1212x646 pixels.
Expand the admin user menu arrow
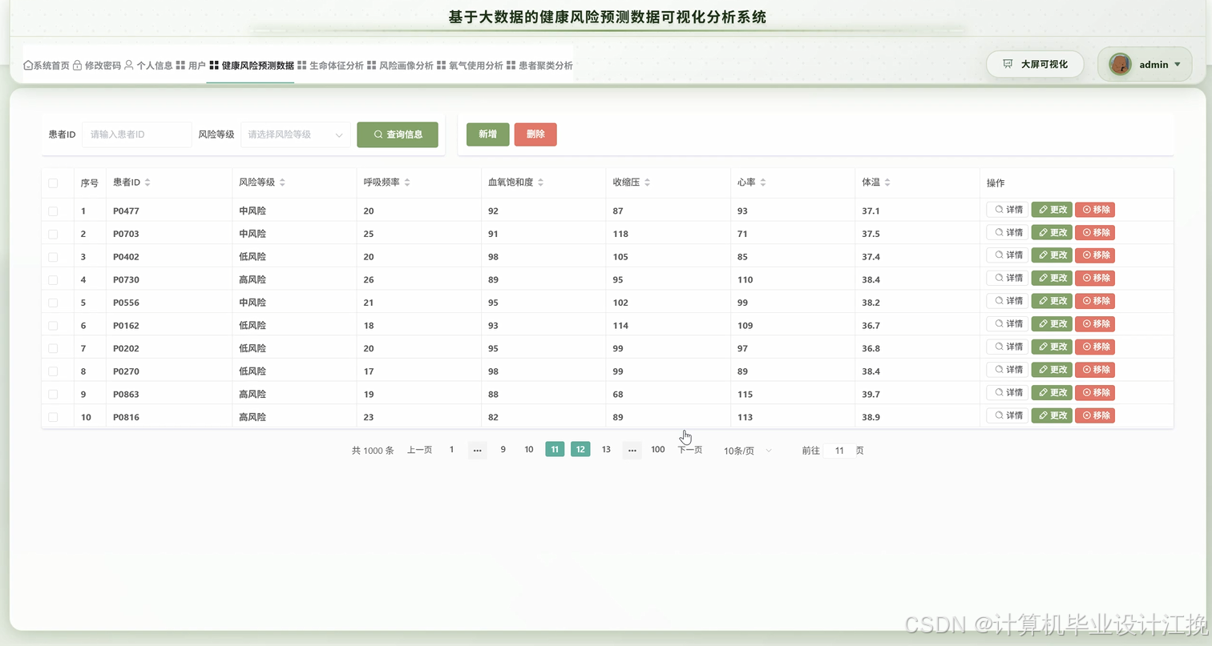coord(1178,65)
